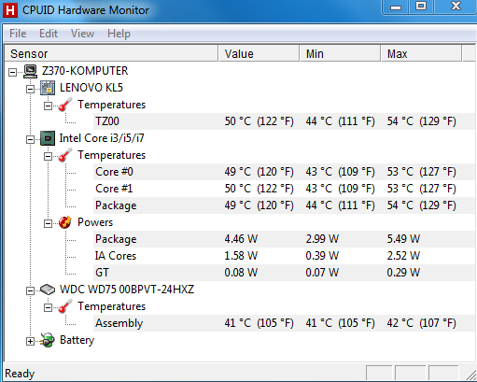
Task: Select the LENOVO KL5 motherboard icon
Action: coord(48,88)
